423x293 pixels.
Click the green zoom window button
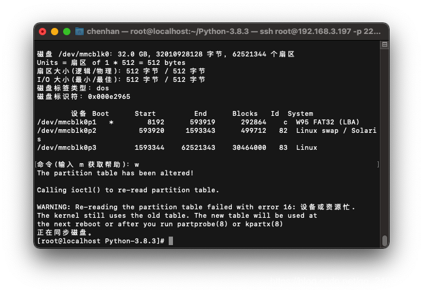point(67,32)
